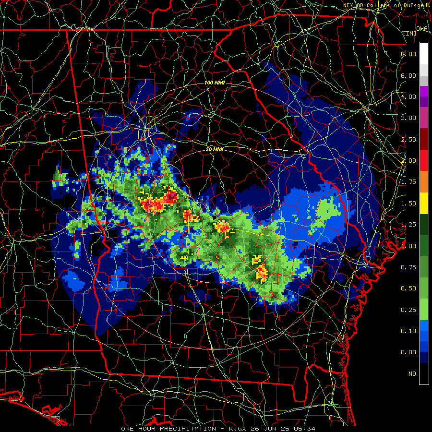Click the 100 NMI range ring label
The height and width of the screenshot is (432, 432).
click(x=215, y=83)
